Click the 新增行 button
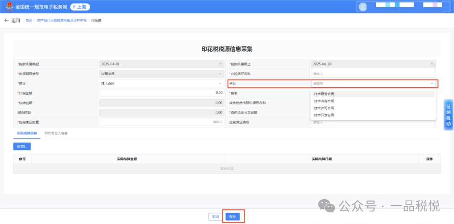 [x=22, y=146]
